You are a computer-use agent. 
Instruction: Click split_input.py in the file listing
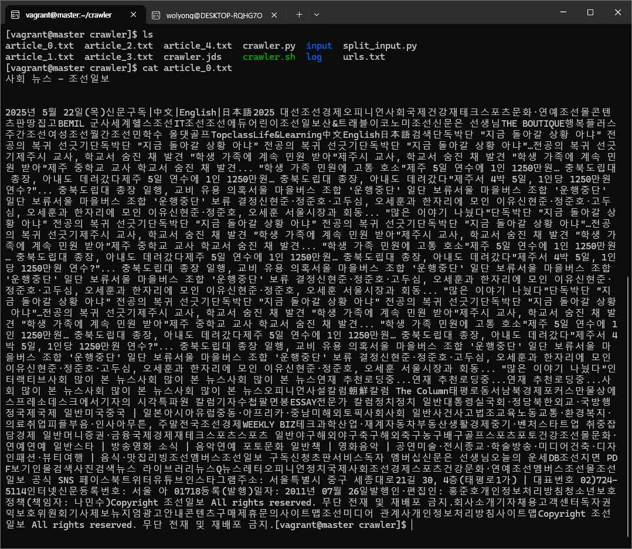(379, 46)
